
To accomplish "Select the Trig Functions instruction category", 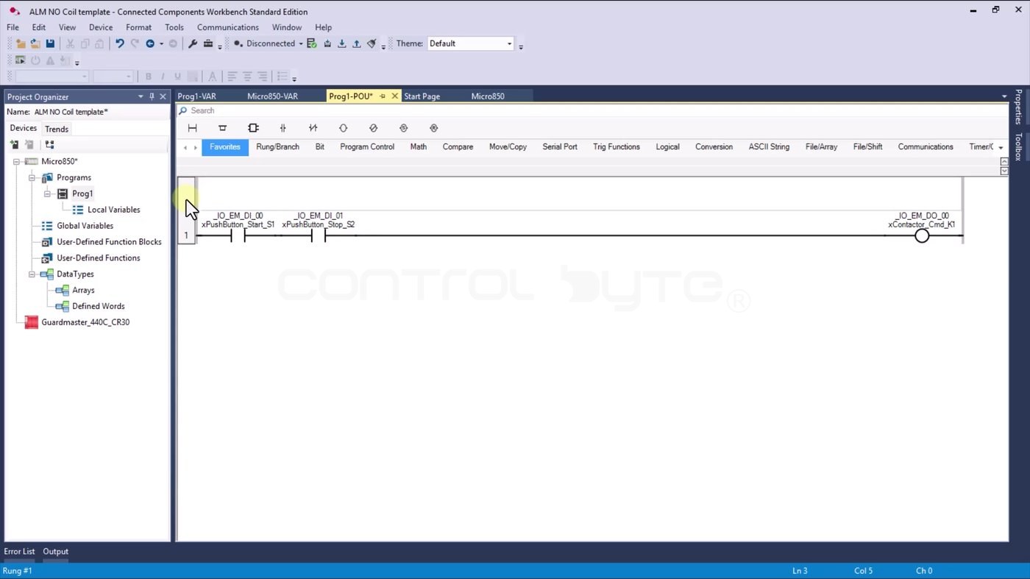I will point(617,147).
